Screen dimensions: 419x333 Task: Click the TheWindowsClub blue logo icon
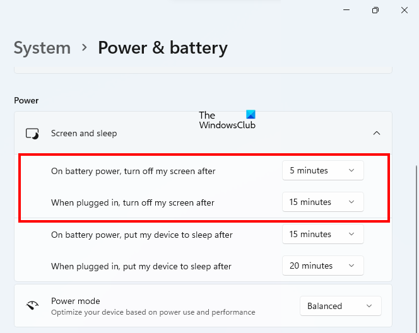[x=251, y=115]
